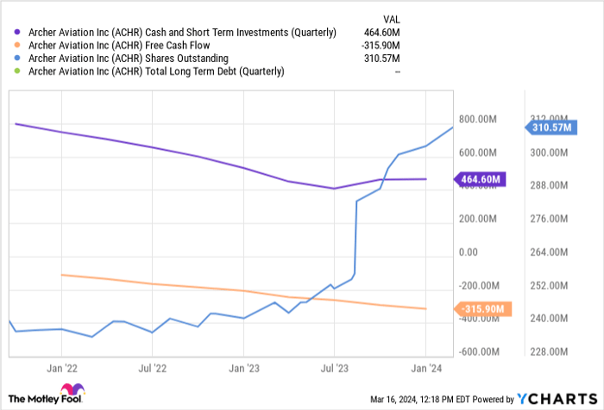Select the Total Long Term Debt legend label
604x410 pixels.
pyautogui.click(x=156, y=71)
